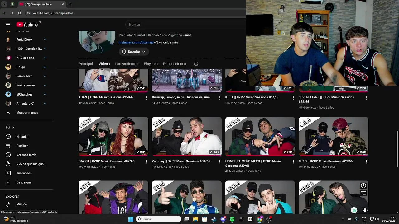Open options menu for C.R.O Session video
Image resolution: width=399 pixels, height=224 pixels.
pyautogui.click(x=367, y=162)
